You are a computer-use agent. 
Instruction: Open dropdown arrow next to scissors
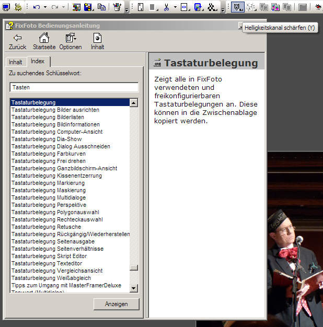click(175, 7)
